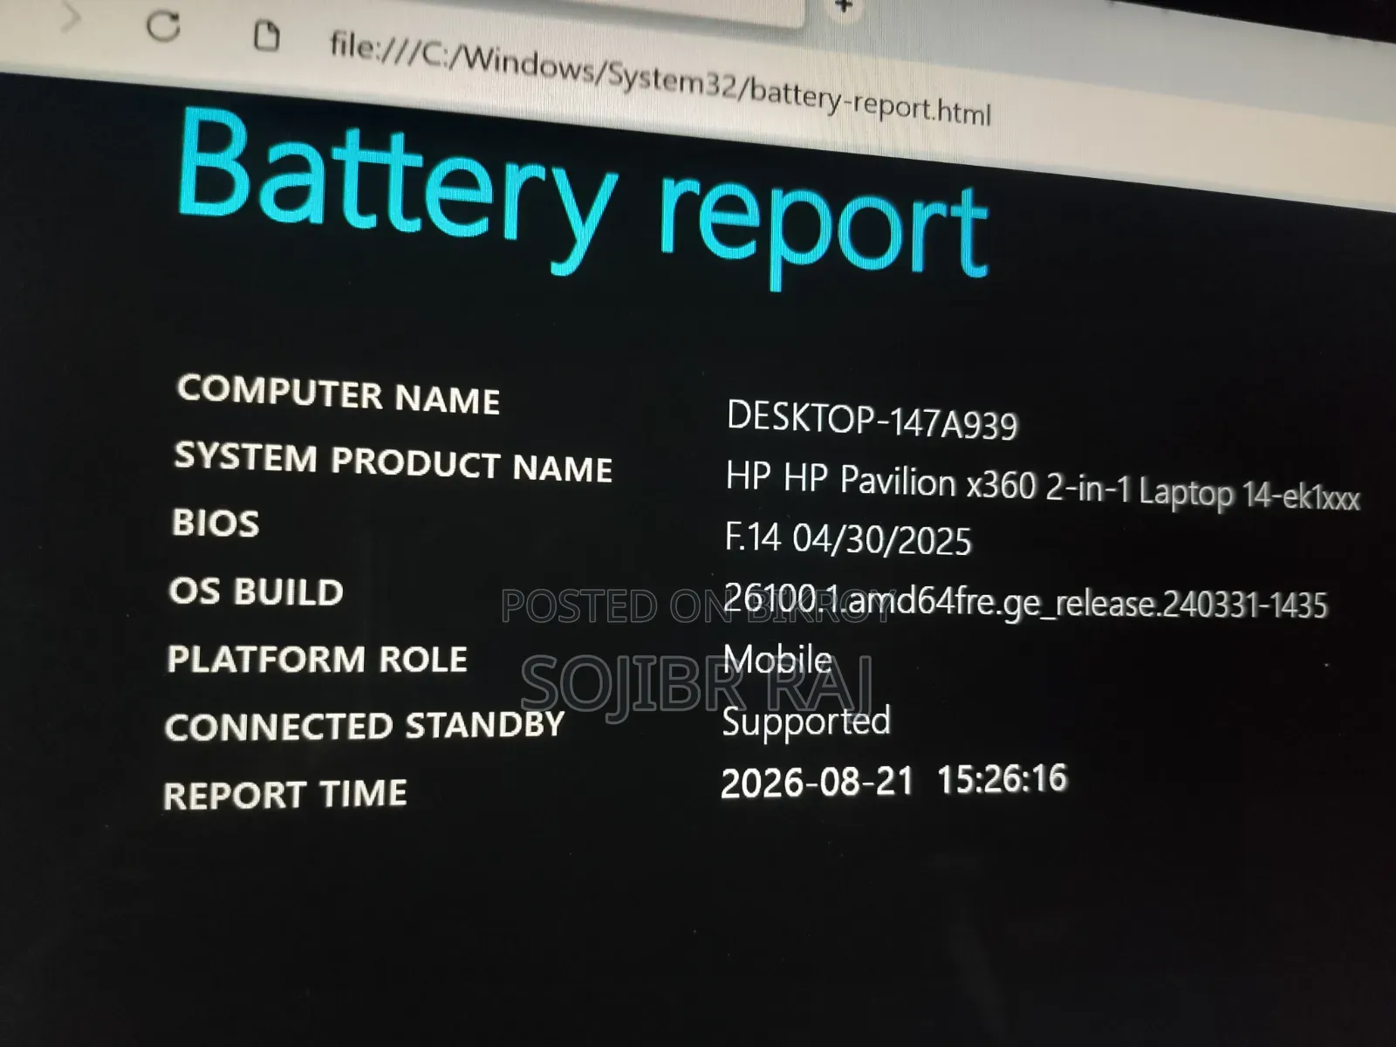Click the connected standby value "Supported"

(x=806, y=723)
